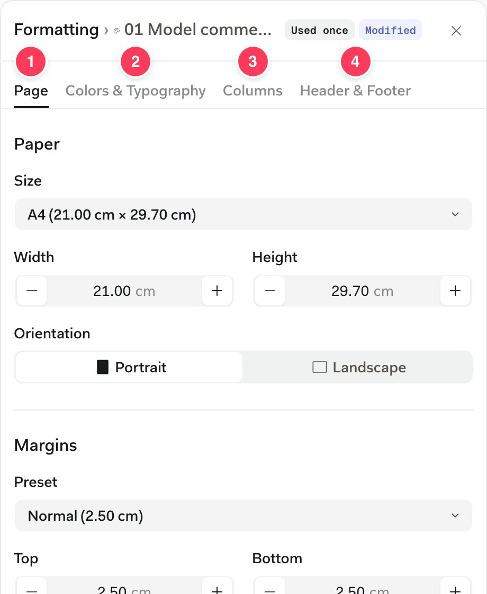Decrease the paper Width with minus button
Screen dimensions: 487x594
click(x=32, y=291)
